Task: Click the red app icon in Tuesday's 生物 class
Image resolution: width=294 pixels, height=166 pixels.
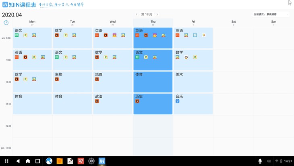Action: tap(57, 79)
